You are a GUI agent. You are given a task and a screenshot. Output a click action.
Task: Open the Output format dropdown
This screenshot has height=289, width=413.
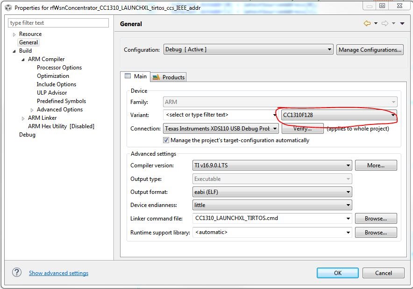tap(272, 192)
